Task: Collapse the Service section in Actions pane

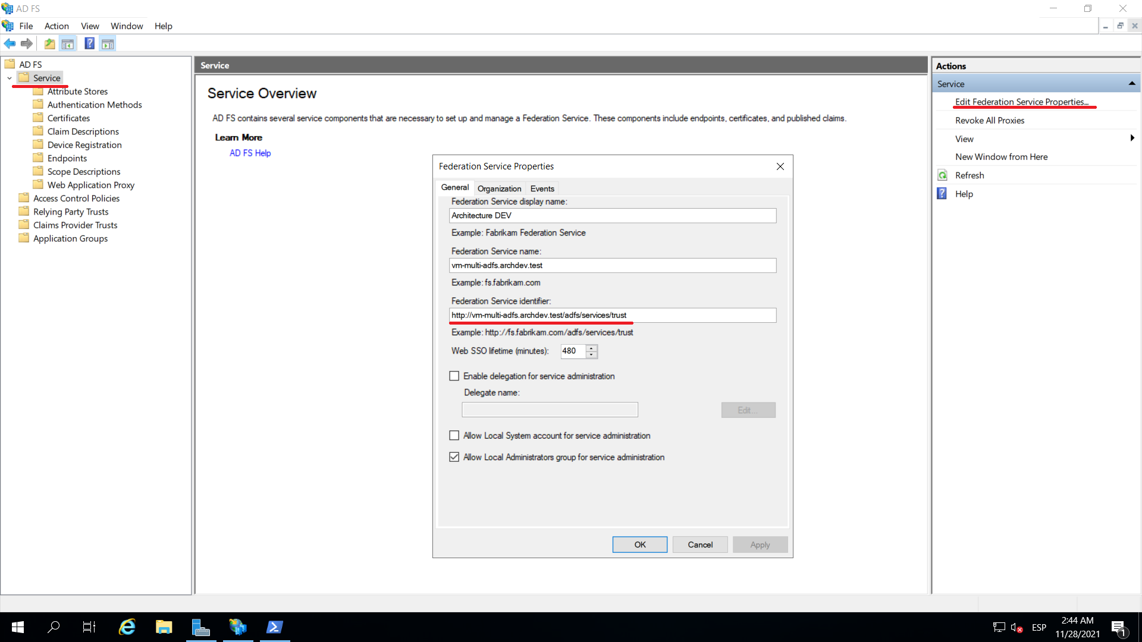Action: coord(1132,84)
